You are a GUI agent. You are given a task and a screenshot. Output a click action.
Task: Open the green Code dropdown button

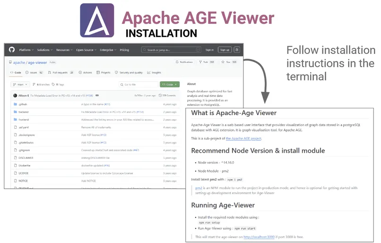170,84
